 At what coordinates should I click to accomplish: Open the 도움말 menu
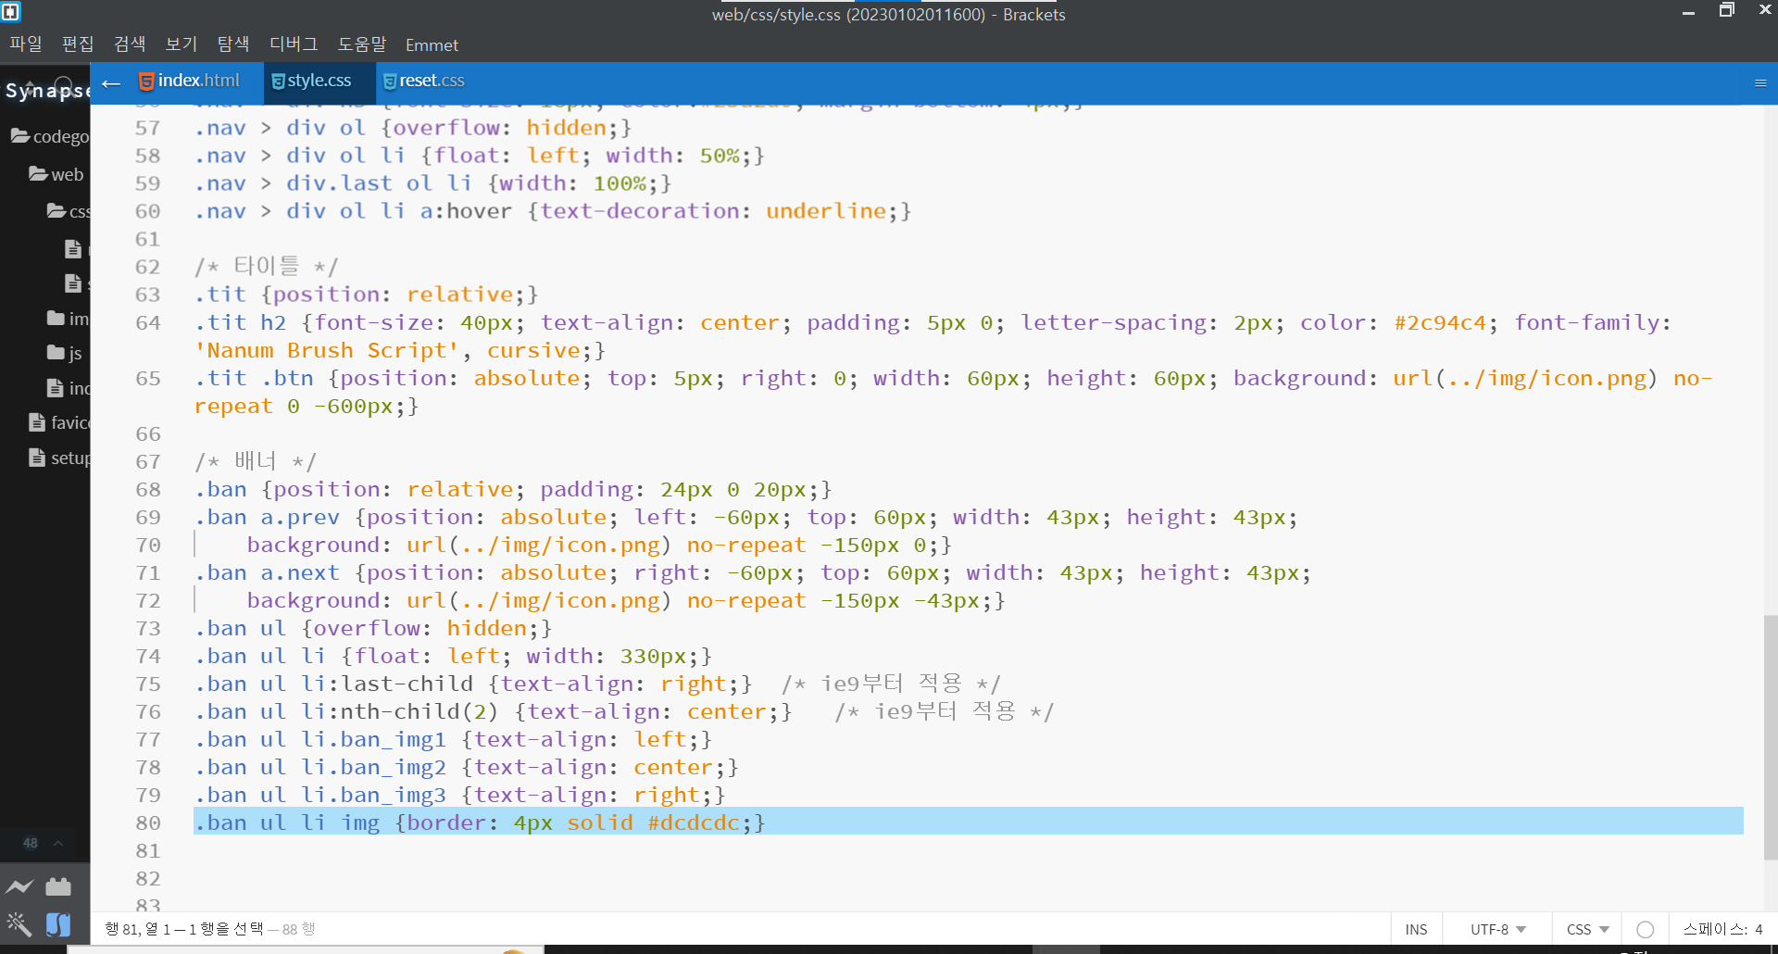pos(362,44)
